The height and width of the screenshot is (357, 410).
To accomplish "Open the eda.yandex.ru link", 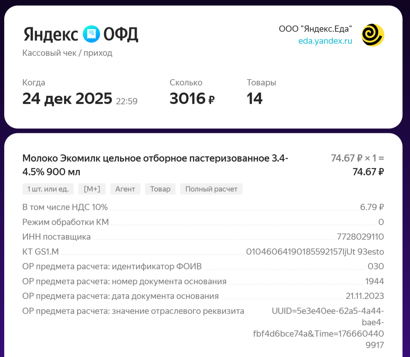I will [x=325, y=41].
